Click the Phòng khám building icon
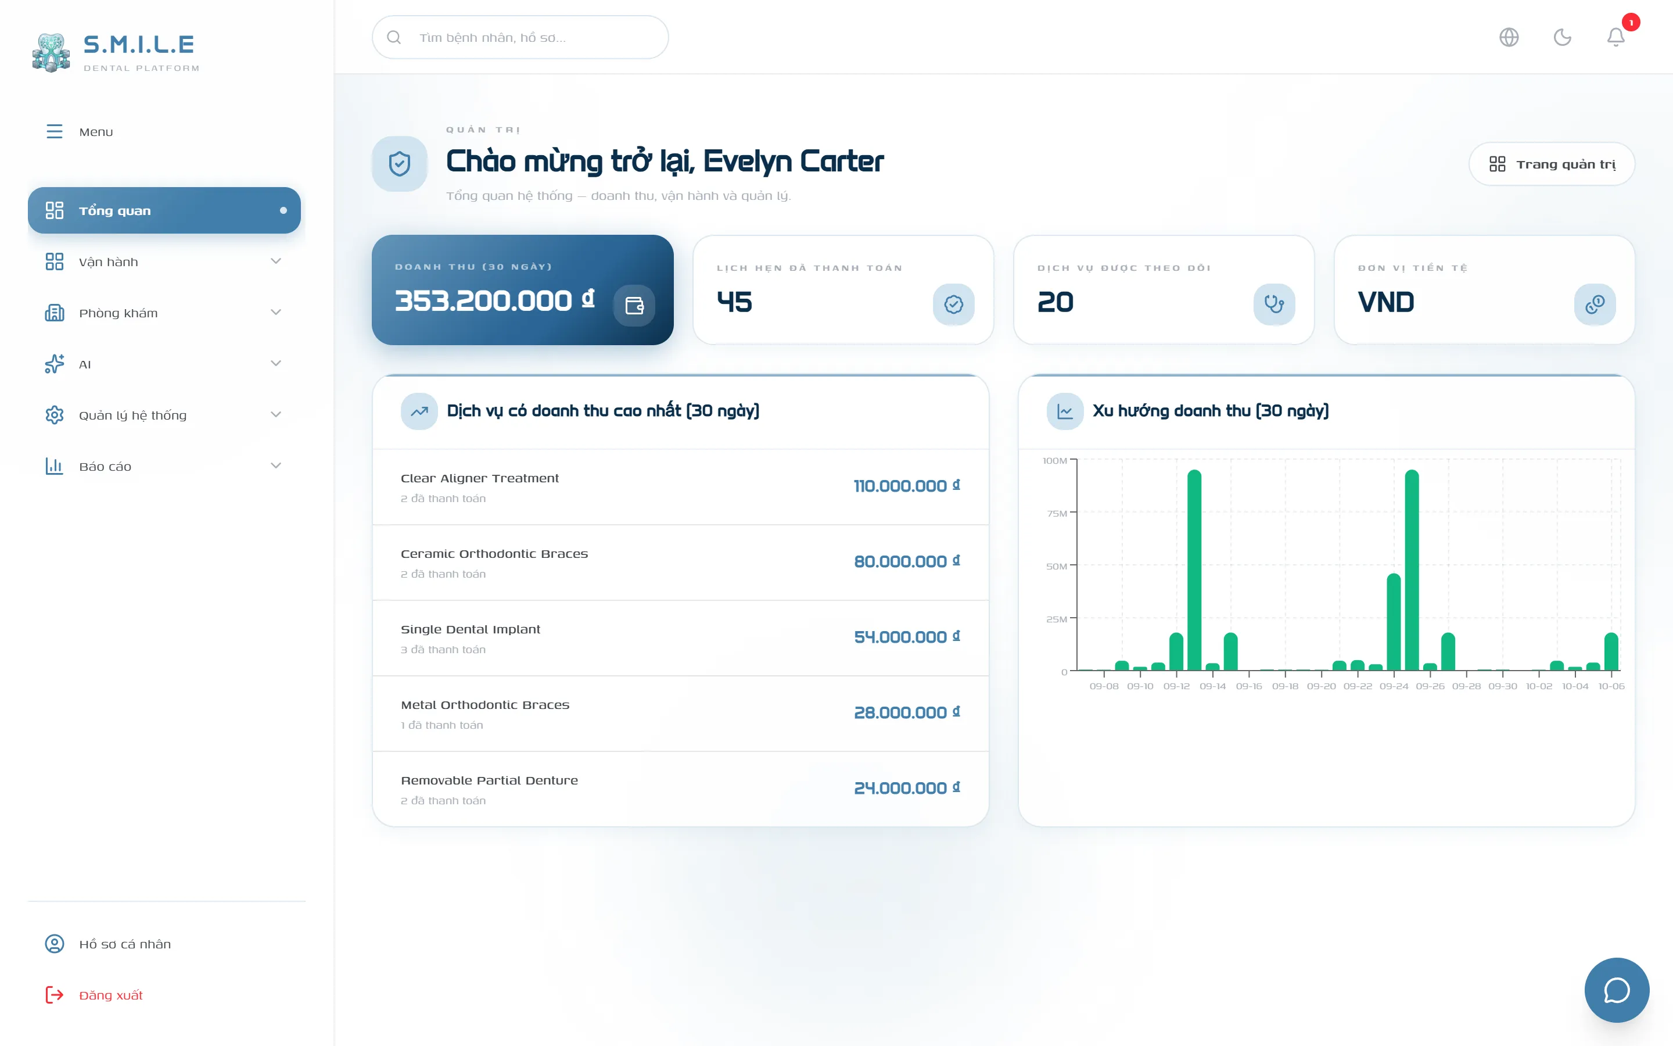This screenshot has width=1673, height=1046. tap(55, 313)
